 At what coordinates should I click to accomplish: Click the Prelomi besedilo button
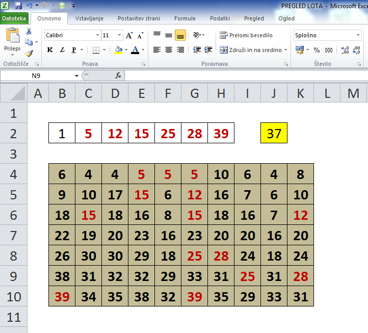[247, 35]
